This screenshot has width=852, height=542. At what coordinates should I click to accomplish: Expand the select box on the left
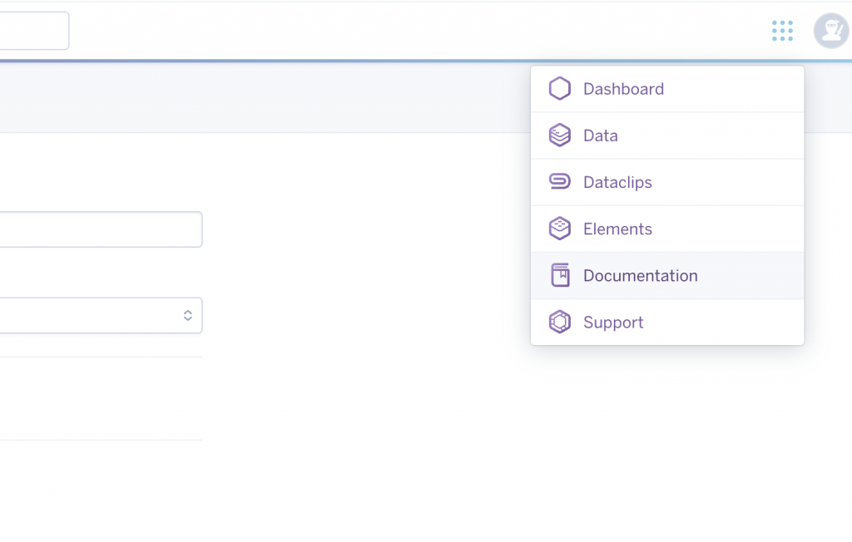click(92, 316)
